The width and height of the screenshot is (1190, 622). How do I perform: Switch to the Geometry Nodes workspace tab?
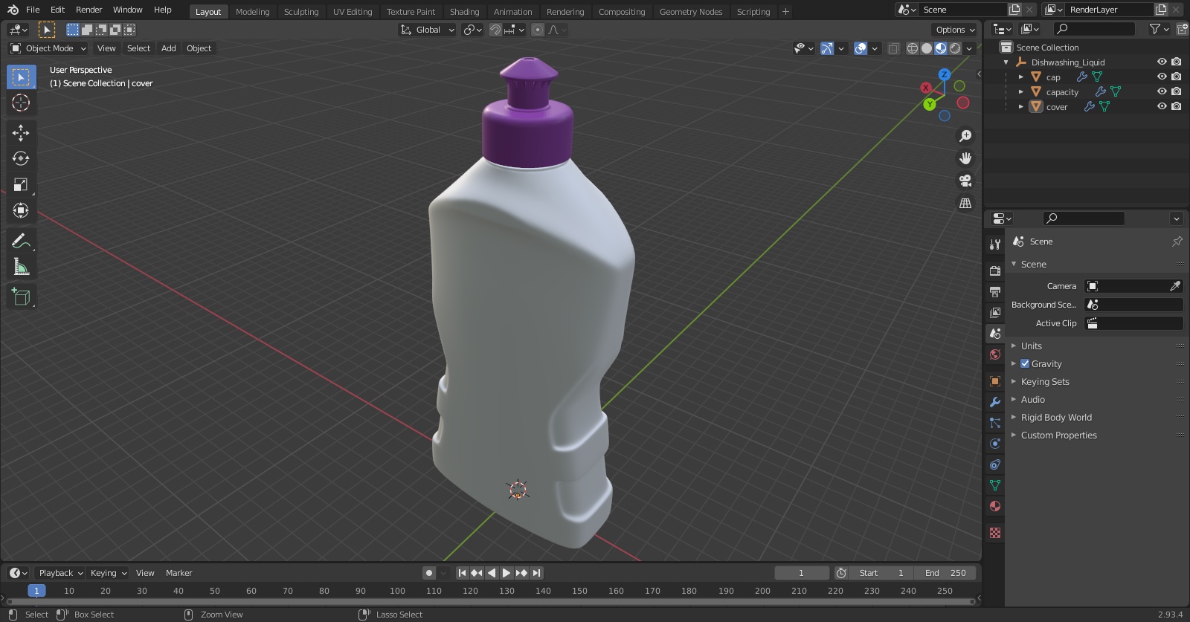pos(691,12)
